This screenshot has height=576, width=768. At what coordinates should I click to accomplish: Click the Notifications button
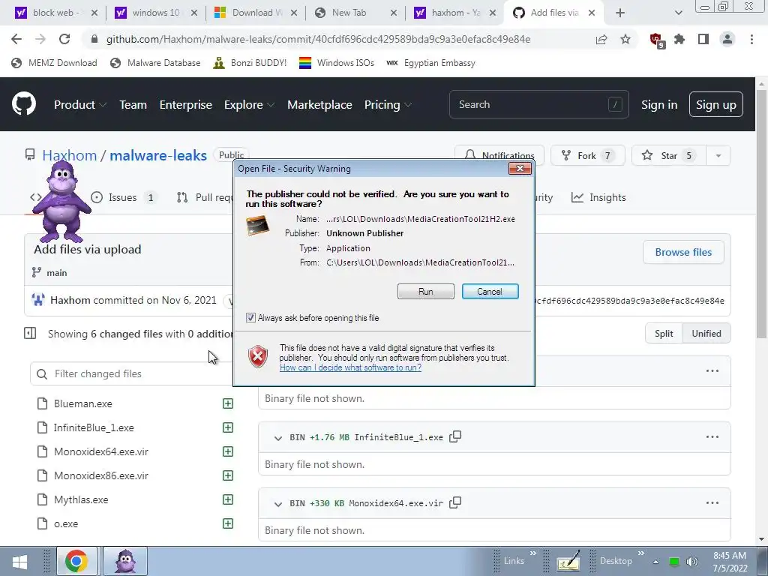tap(499, 154)
